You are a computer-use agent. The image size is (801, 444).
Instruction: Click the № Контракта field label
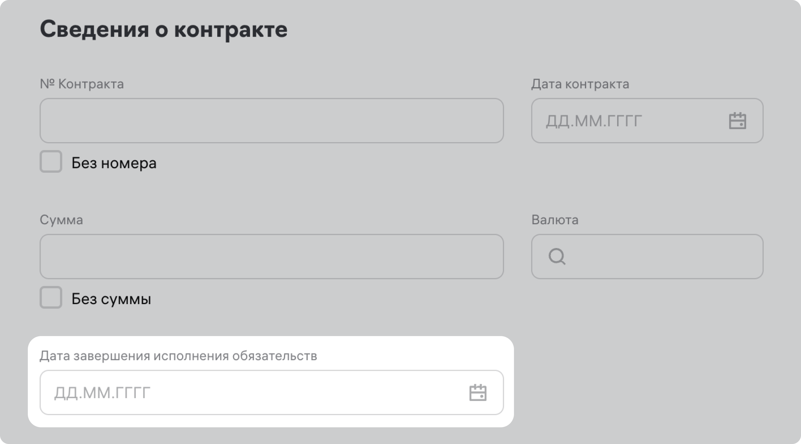(82, 84)
